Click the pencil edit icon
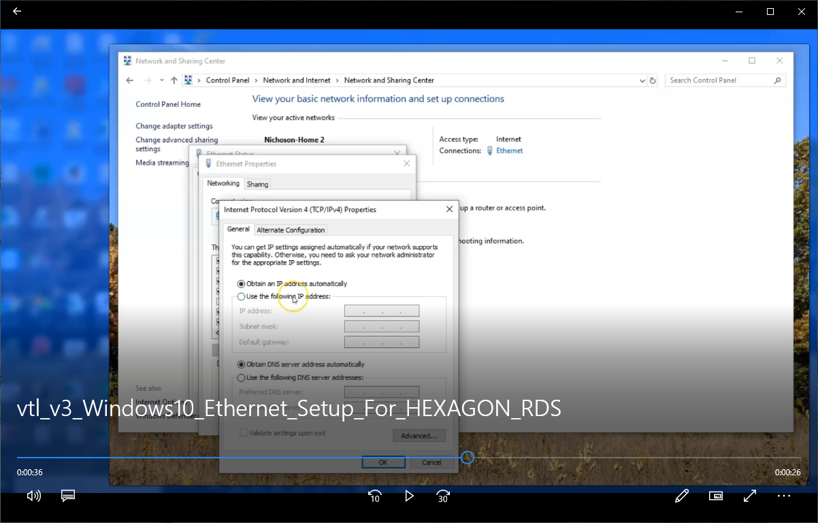The width and height of the screenshot is (818, 523). pyautogui.click(x=682, y=496)
